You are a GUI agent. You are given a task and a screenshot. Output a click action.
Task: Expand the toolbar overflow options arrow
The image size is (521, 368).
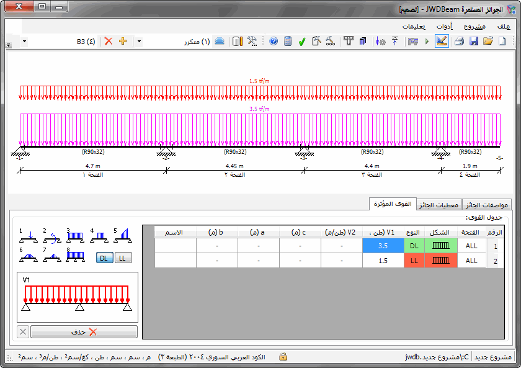(x=8, y=45)
